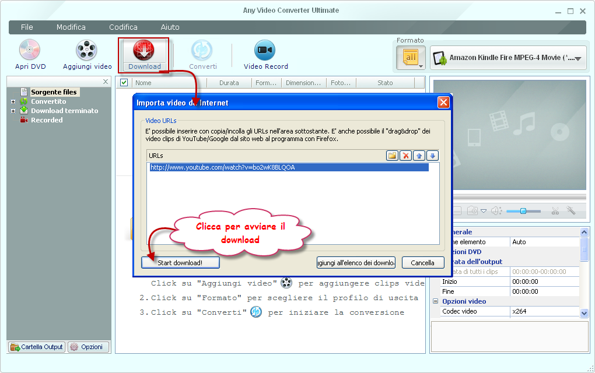Collapse the Opzioni video section
595x373 pixels.
[436, 301]
